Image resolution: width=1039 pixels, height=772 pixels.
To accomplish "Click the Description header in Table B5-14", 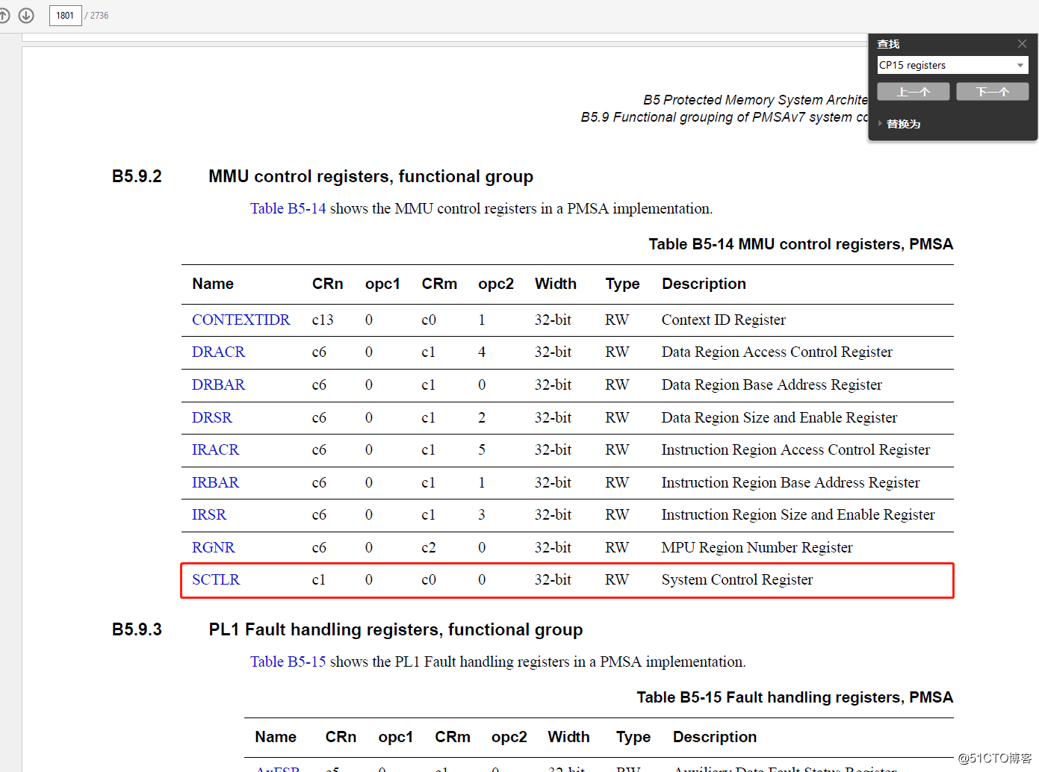I will (x=704, y=284).
